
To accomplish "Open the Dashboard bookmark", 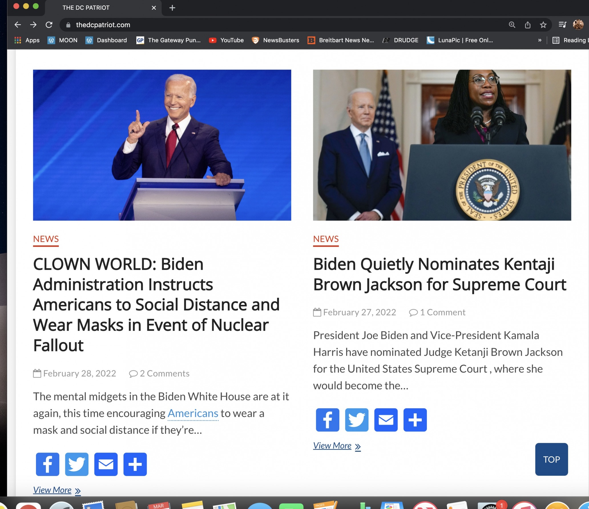I will [106, 40].
